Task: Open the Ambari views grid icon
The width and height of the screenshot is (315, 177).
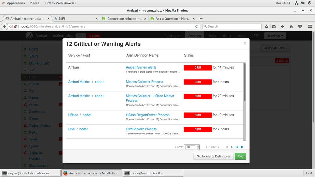Action: pyautogui.click(x=256, y=36)
